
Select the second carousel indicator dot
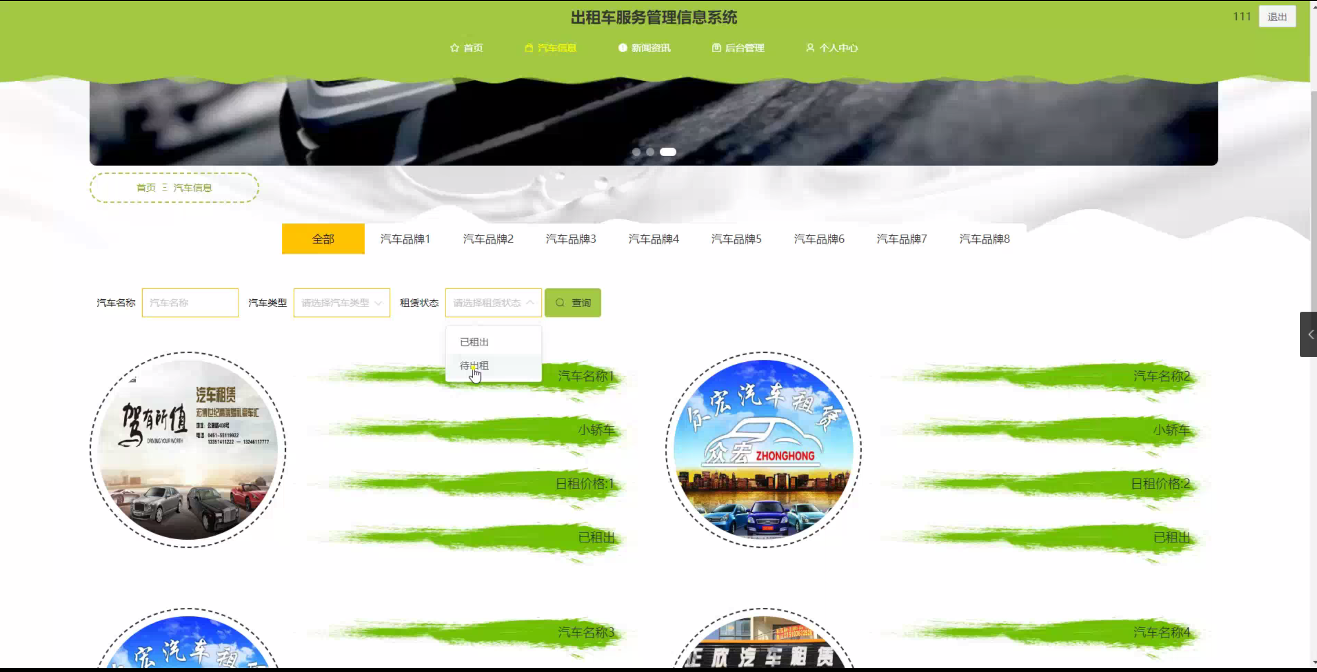point(650,152)
